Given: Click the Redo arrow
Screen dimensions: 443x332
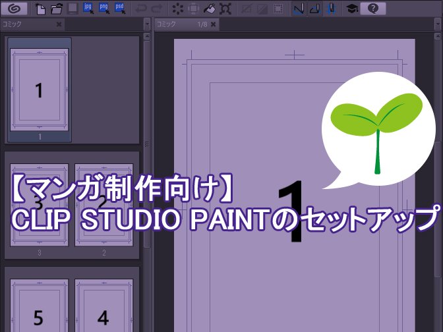Looking at the screenshot, I should 156,9.
